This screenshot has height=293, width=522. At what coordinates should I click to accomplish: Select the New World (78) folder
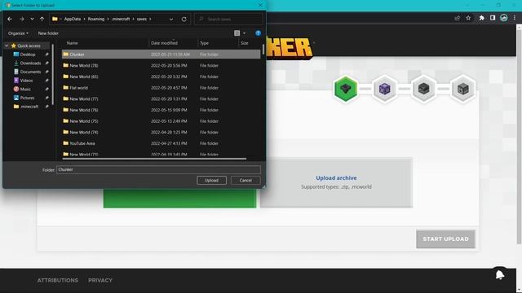click(x=161, y=65)
